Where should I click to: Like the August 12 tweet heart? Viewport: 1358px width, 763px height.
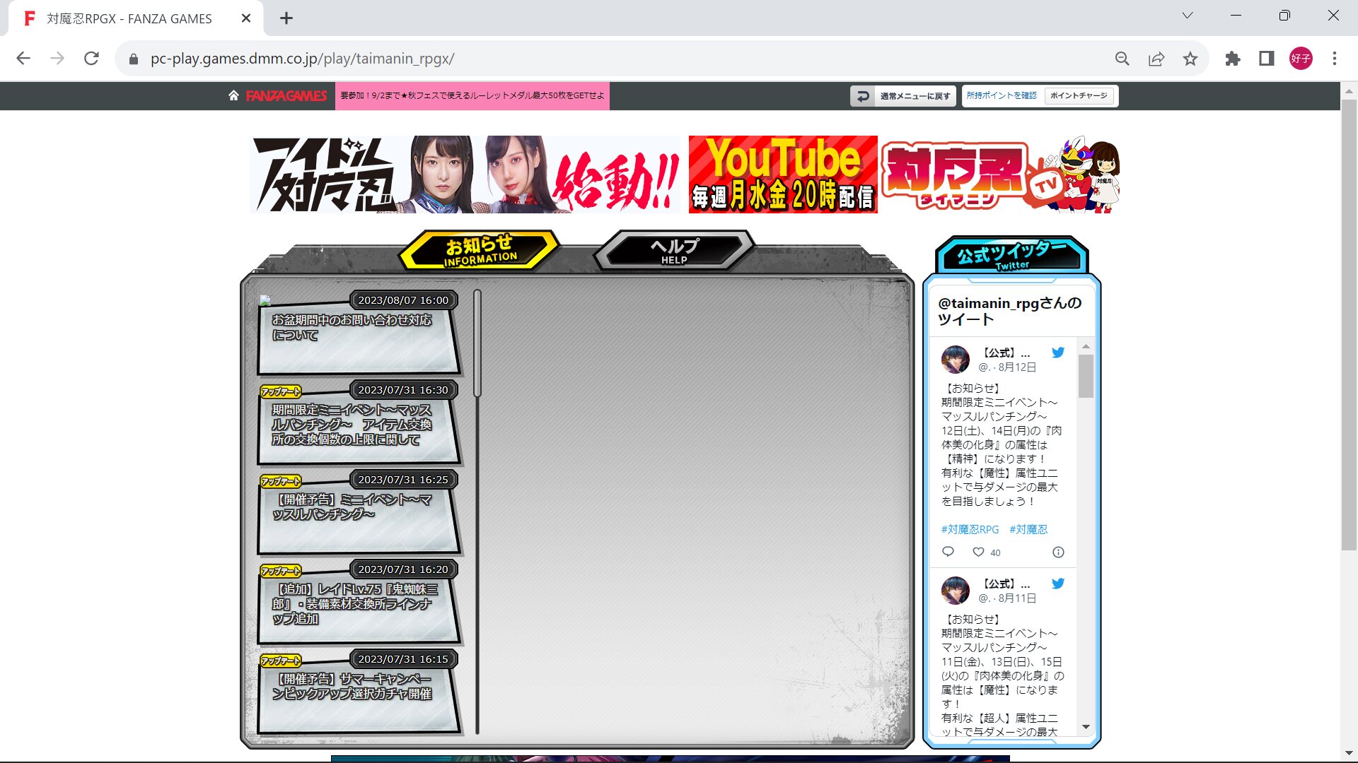coord(978,552)
